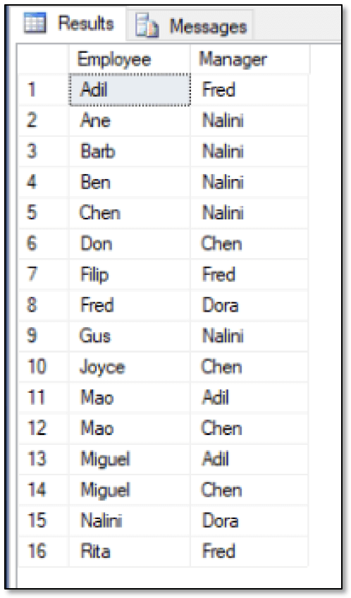Viewport: 351px width, 598px height.
Task: Select the Nalini employee cell in row 15
Action: pyautogui.click(x=130, y=520)
